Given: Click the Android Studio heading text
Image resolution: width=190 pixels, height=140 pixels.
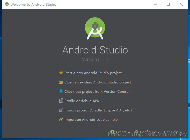Looking at the screenshot, I should (95, 50).
